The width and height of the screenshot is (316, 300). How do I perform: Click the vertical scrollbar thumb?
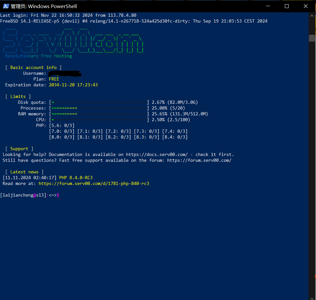(312, 38)
